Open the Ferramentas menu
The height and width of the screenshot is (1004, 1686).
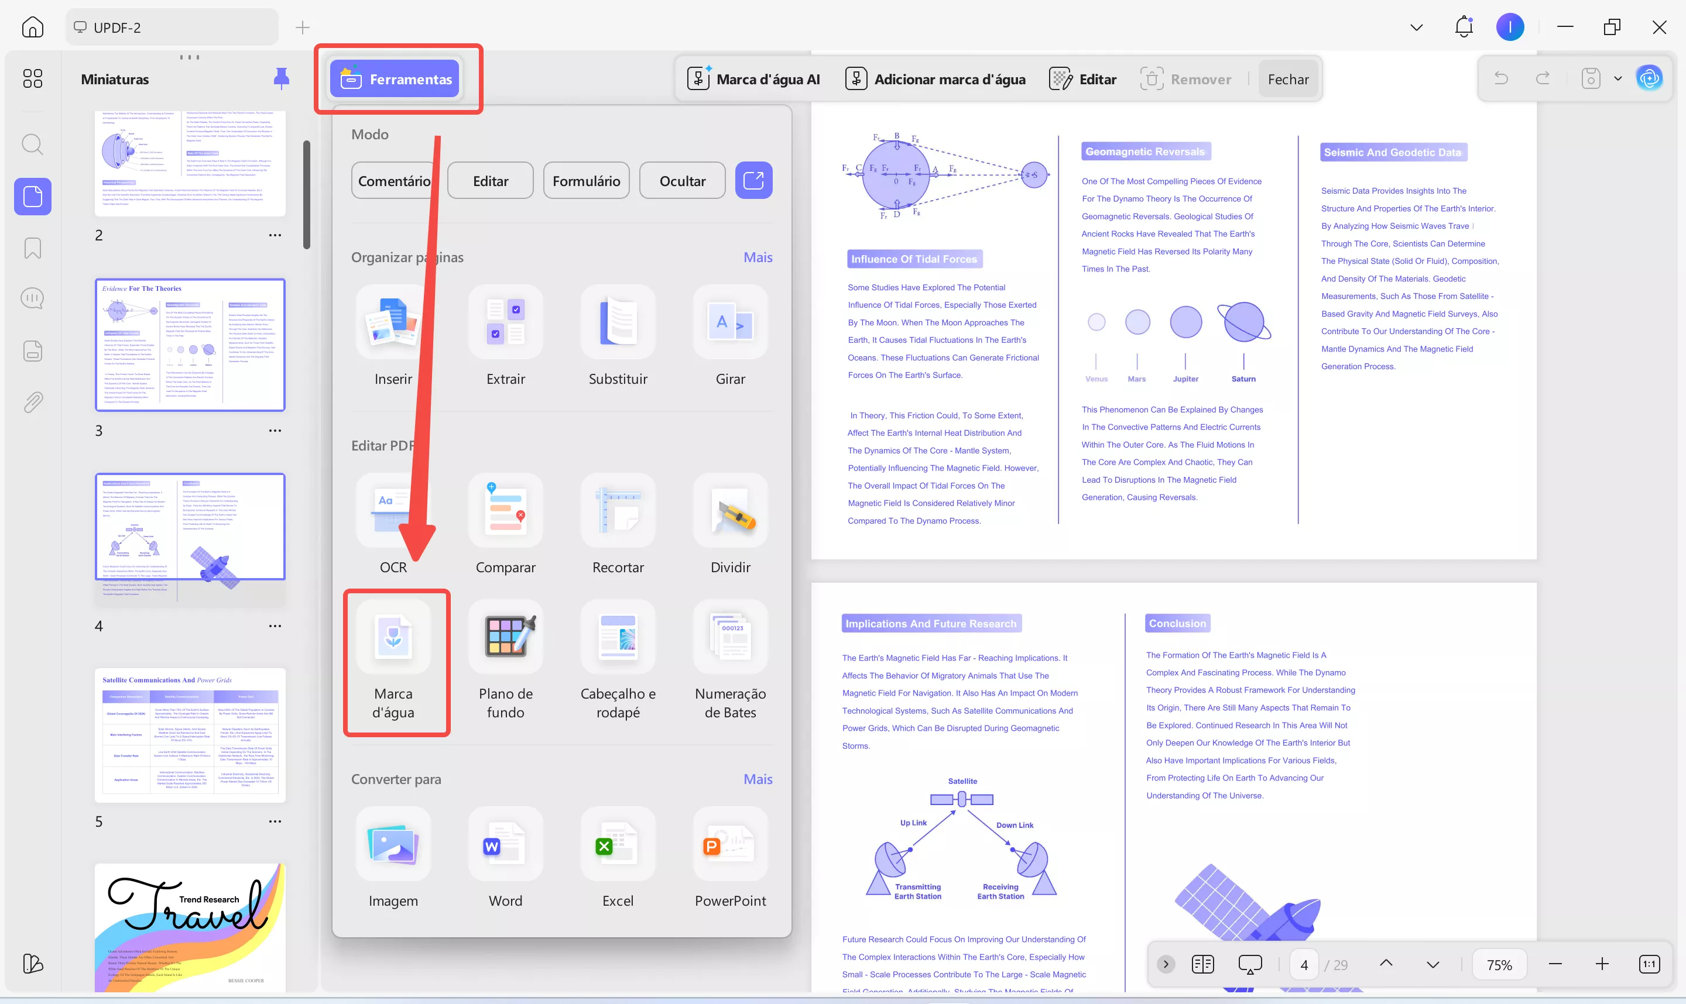point(395,79)
